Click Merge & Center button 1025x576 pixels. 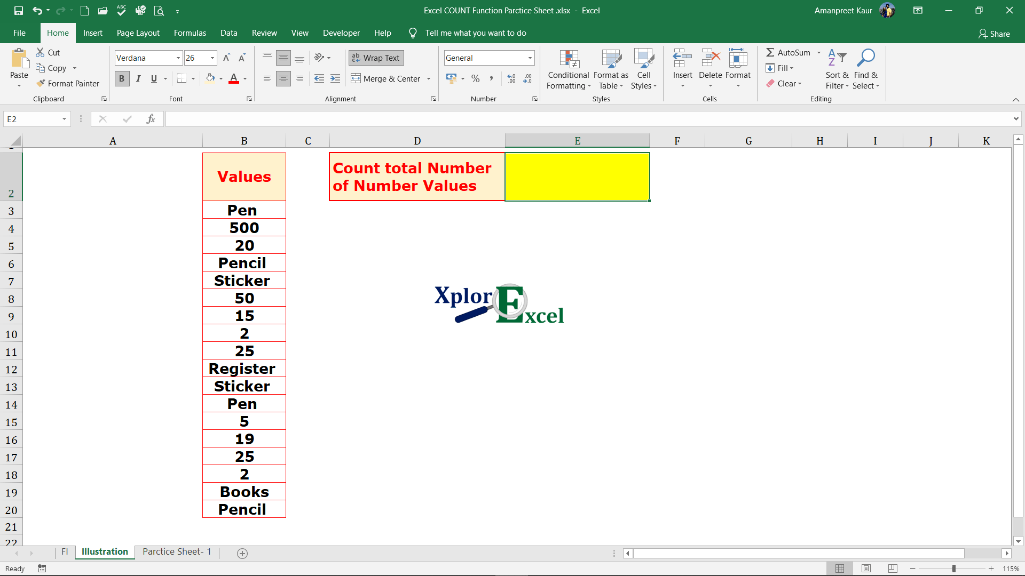(386, 78)
